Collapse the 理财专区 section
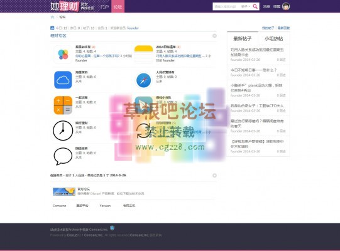Viewport: 340px width, 251px height. [x=214, y=36]
